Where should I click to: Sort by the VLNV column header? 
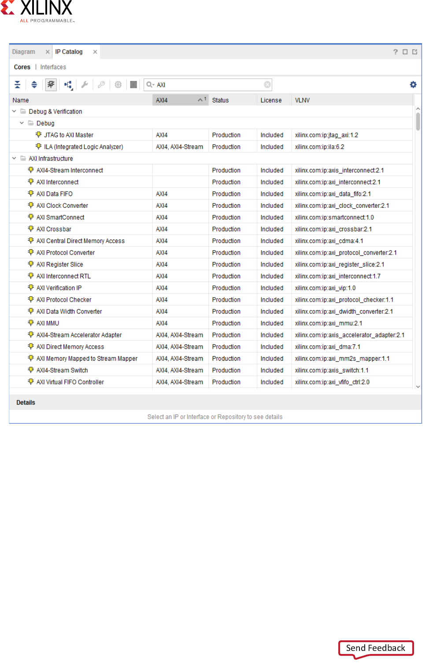(352, 100)
